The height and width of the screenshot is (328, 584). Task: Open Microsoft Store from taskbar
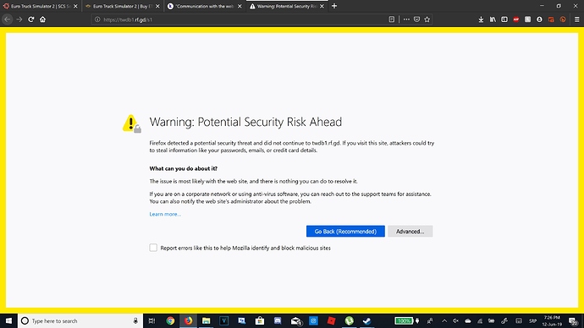(260, 320)
